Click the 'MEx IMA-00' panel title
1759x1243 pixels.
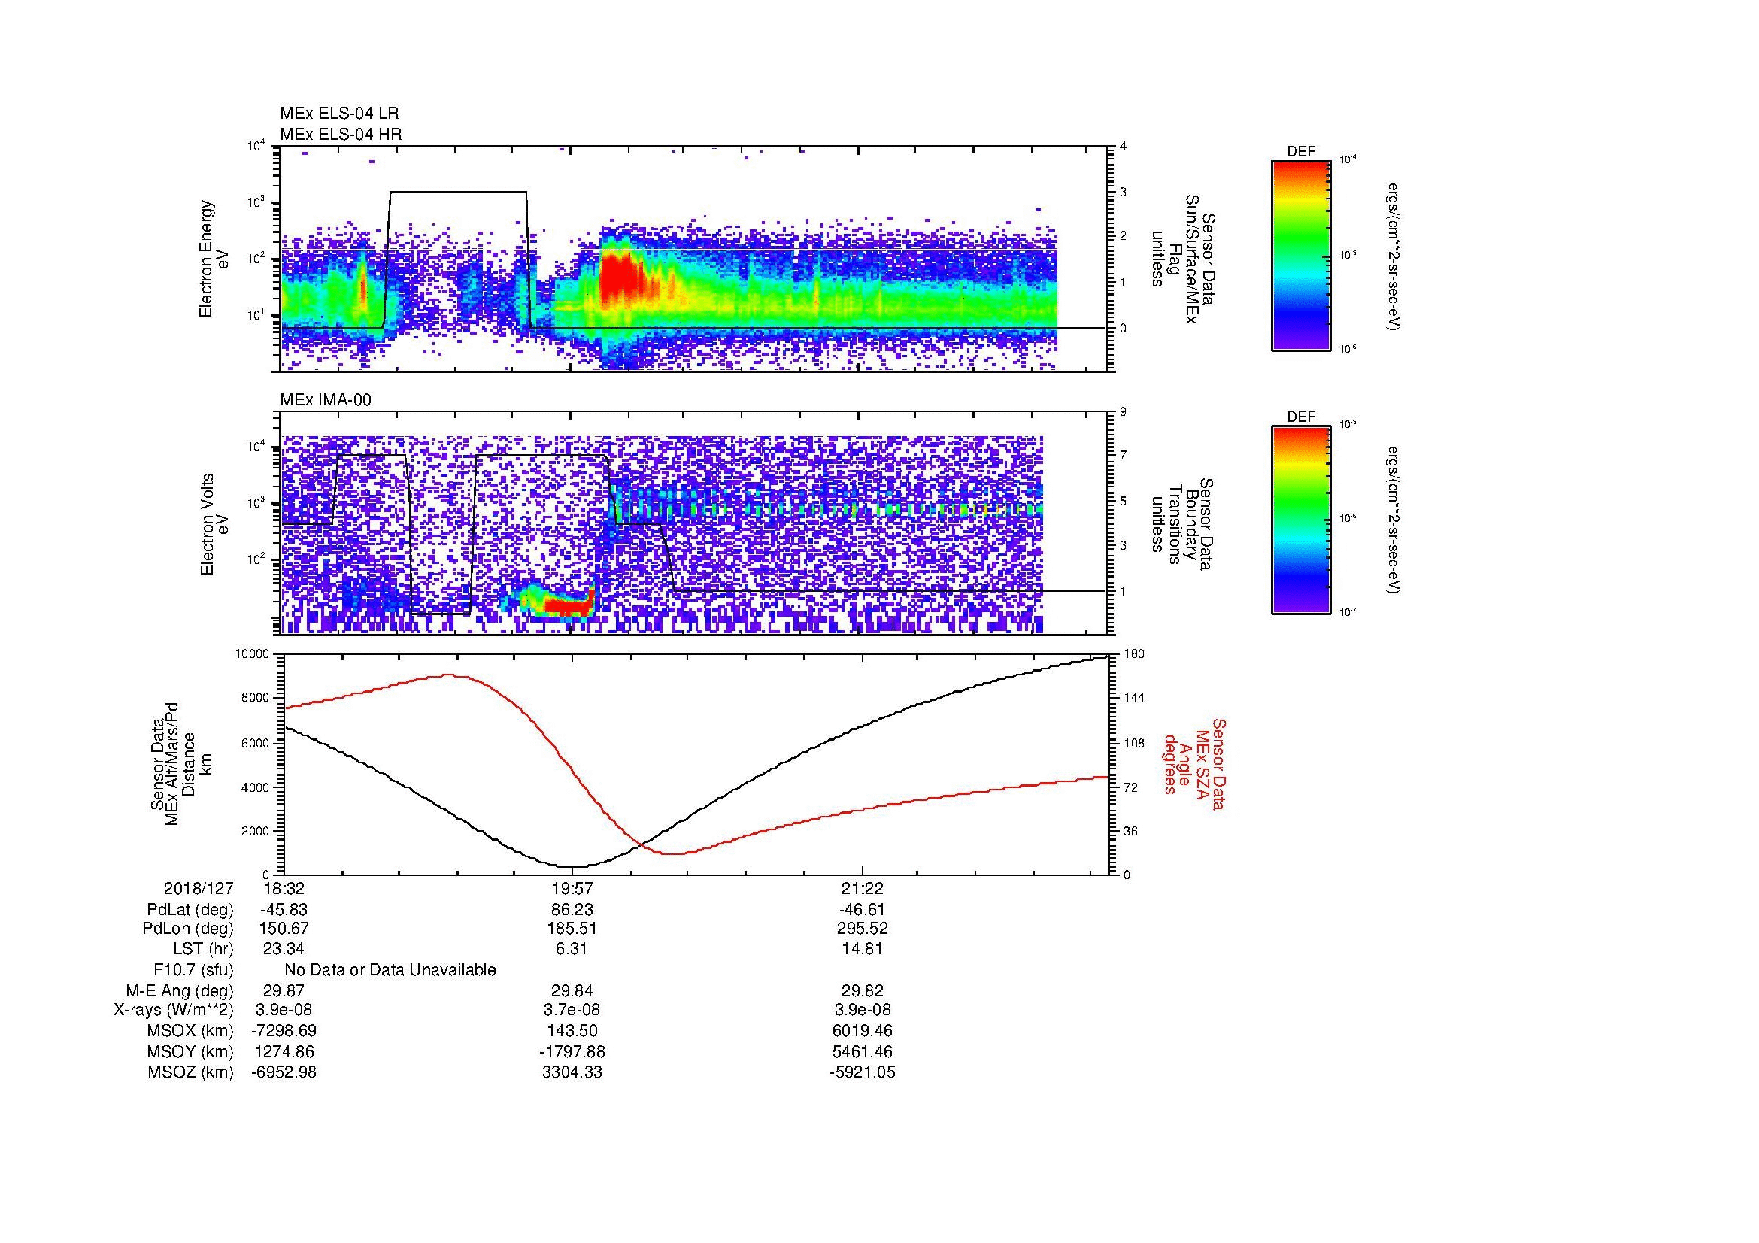[x=325, y=400]
